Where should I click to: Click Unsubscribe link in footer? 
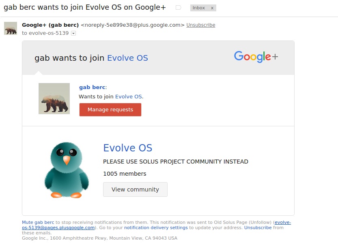click(258, 228)
